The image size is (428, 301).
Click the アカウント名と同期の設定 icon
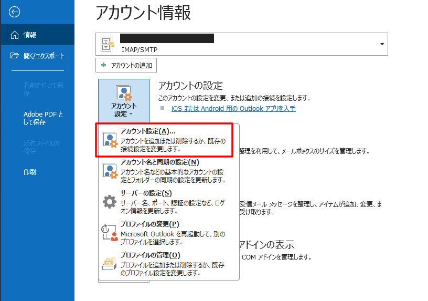[x=109, y=171]
